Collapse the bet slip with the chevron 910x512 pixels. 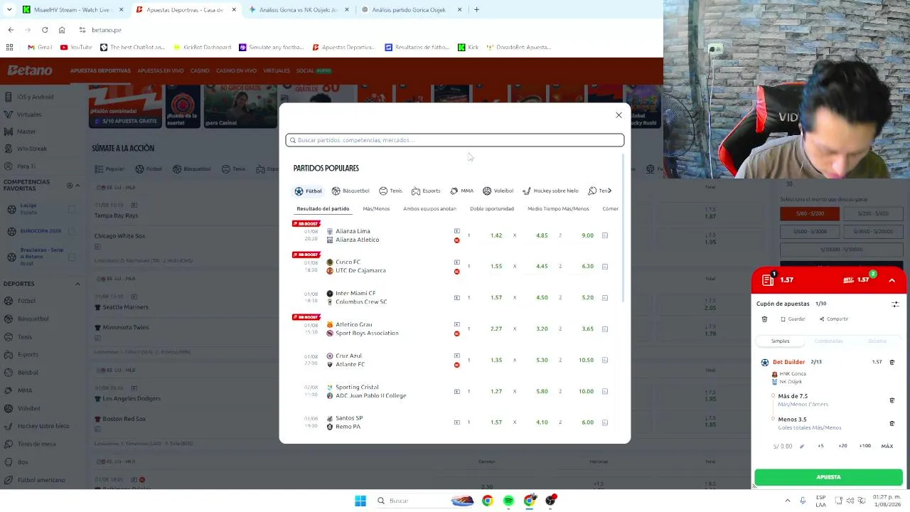click(892, 280)
